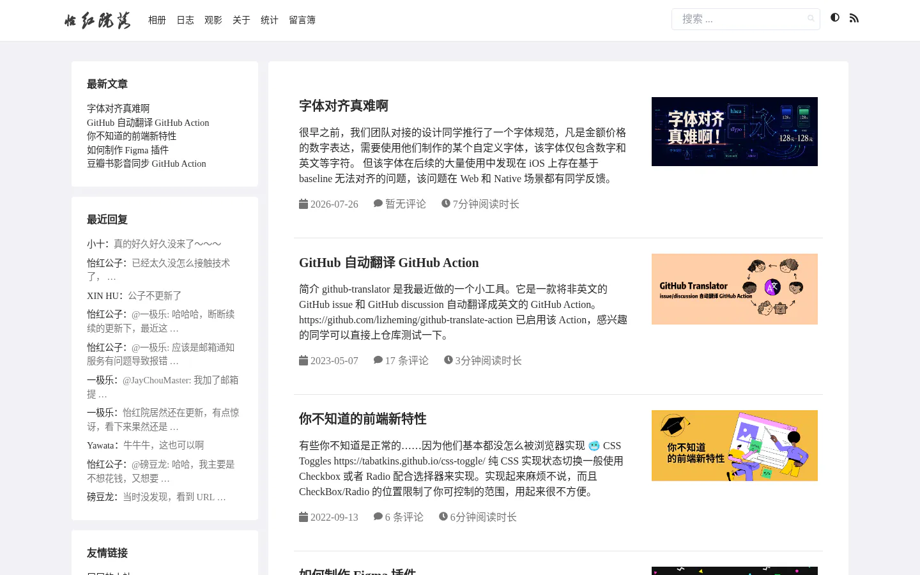Click the clock icon beside 3分钟阅读时长
The image size is (920, 575).
(x=448, y=360)
